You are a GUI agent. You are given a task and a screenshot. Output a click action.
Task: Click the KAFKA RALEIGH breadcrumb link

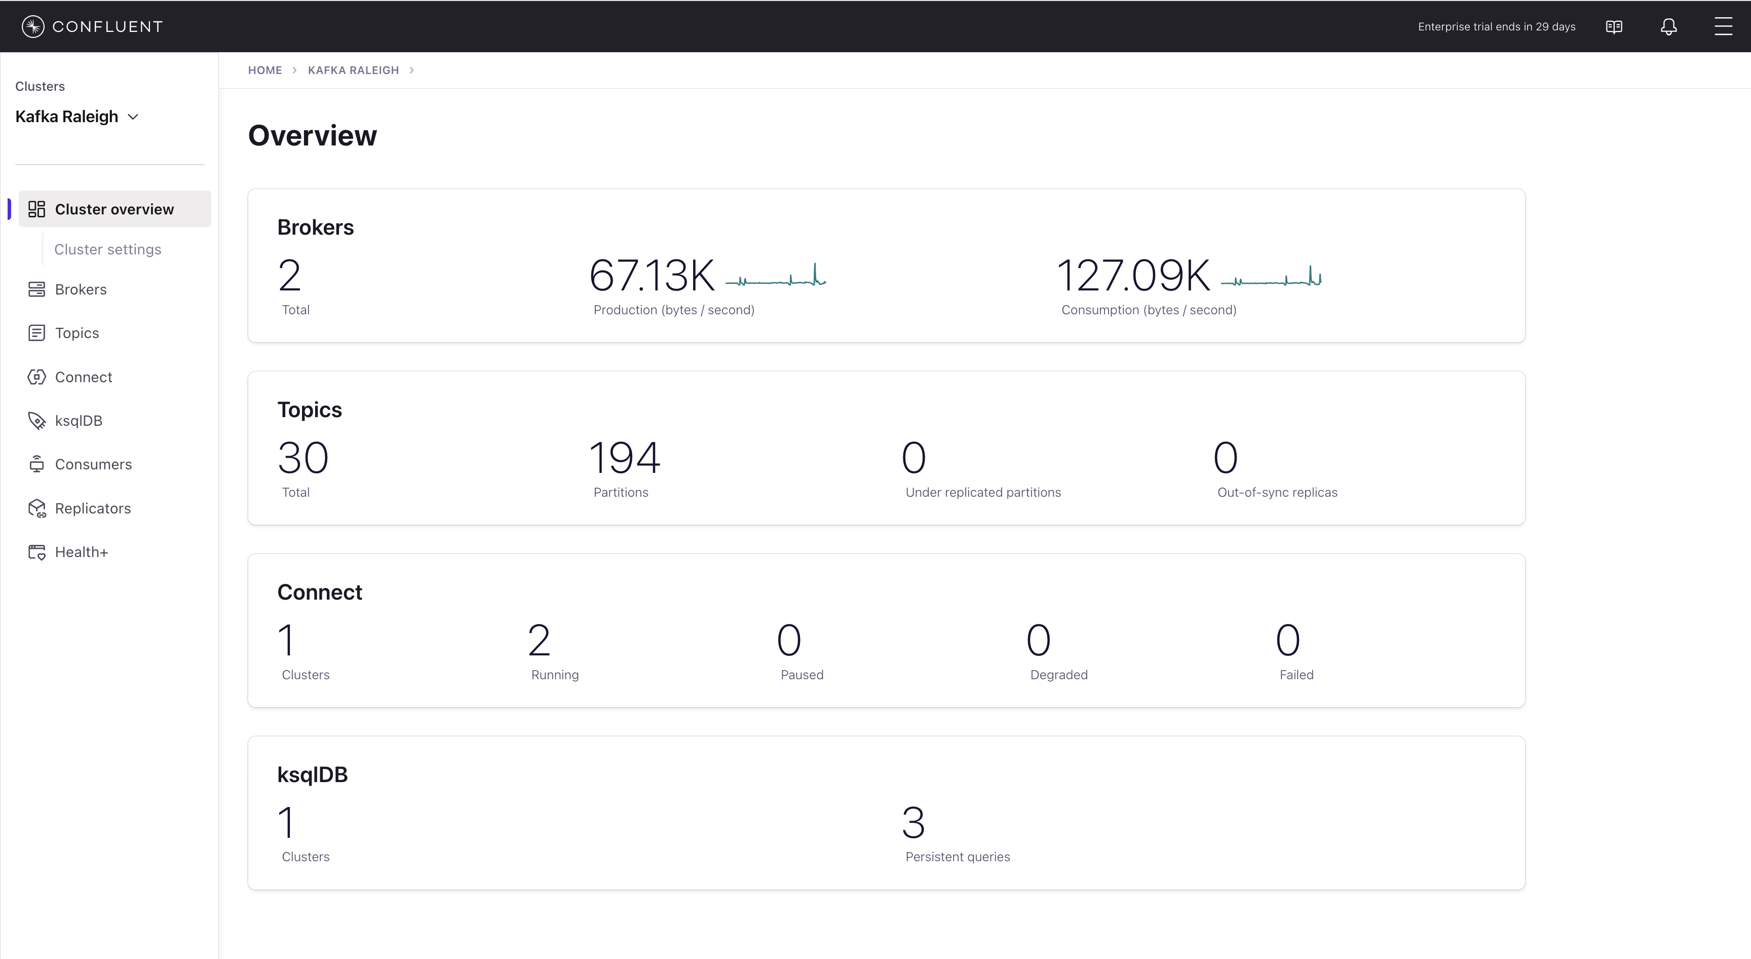[x=353, y=70]
